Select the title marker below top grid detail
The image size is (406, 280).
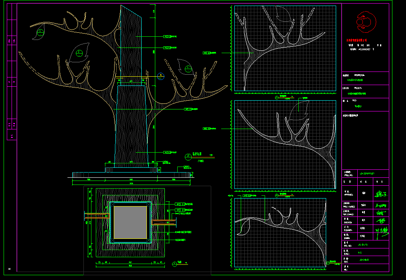click(277, 97)
